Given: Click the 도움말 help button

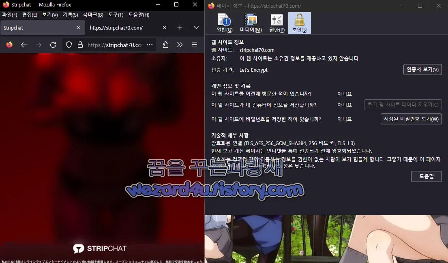Looking at the screenshot, I should (426, 176).
